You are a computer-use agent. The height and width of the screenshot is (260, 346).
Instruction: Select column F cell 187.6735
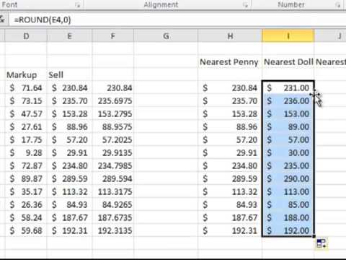tap(112, 218)
